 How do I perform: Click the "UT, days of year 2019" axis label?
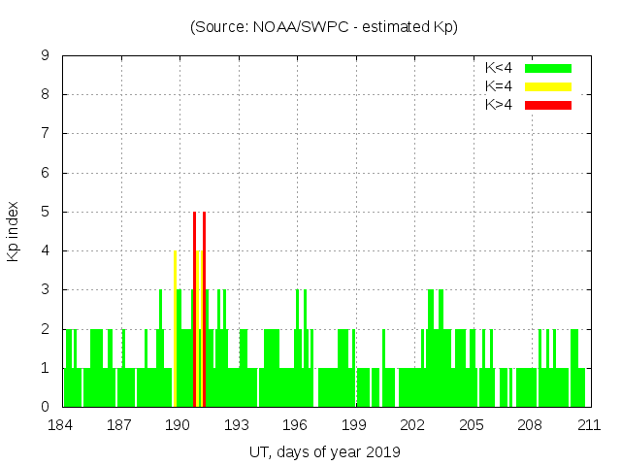(324, 451)
